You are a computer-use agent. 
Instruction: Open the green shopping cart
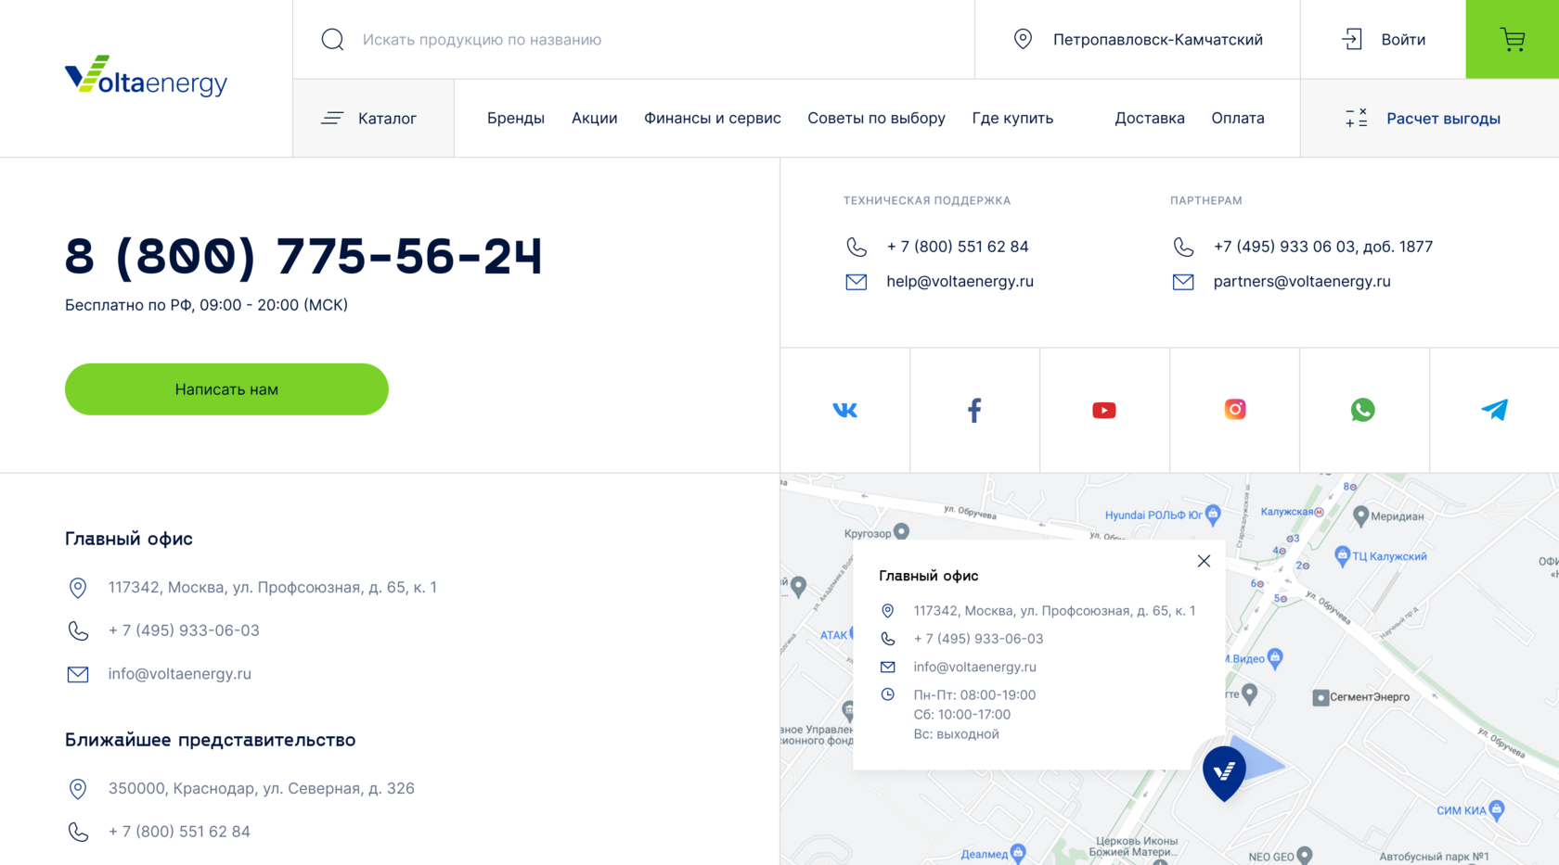pos(1513,39)
